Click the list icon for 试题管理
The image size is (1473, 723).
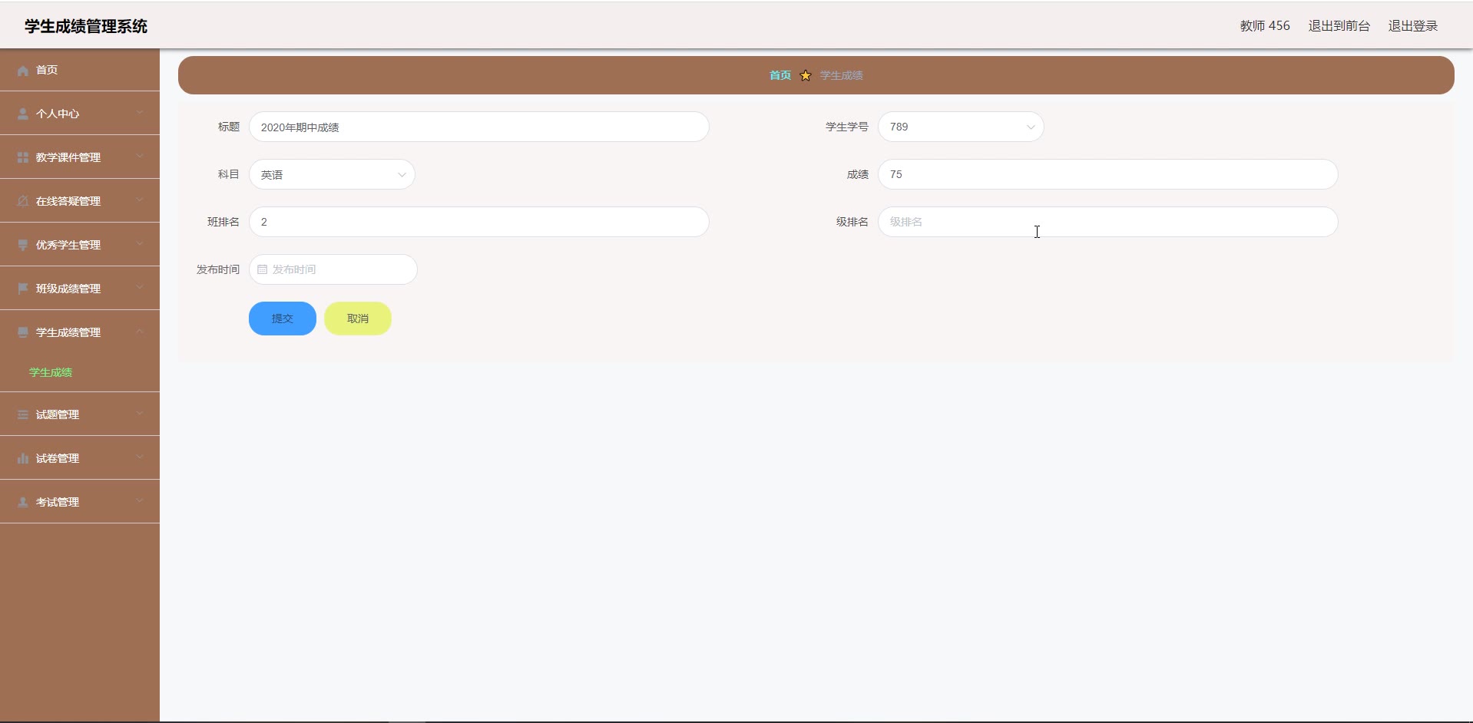[23, 414]
